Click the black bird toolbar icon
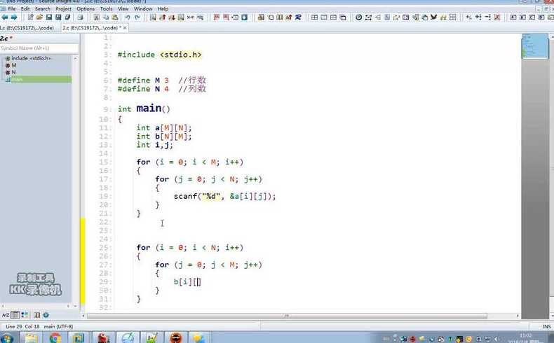The image size is (554, 343). 434,17
